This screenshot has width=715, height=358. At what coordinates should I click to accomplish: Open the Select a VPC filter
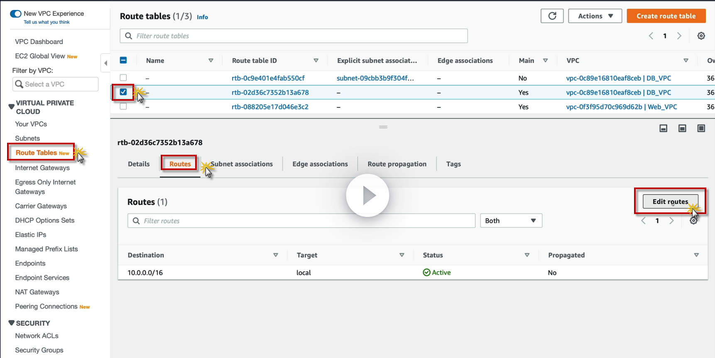56,84
